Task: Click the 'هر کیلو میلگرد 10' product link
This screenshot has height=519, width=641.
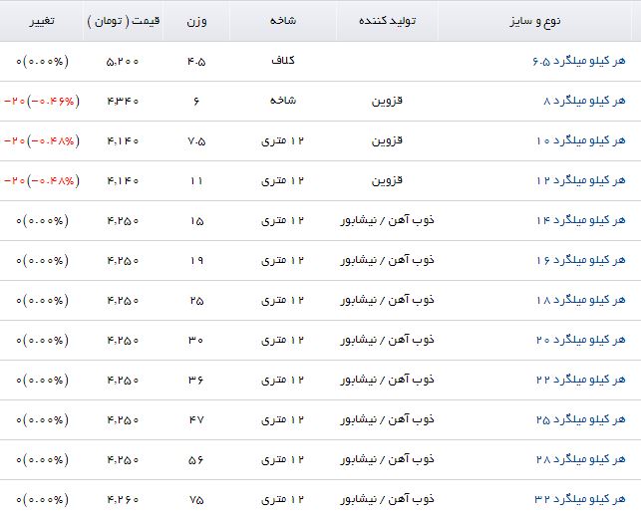Action: [579, 141]
